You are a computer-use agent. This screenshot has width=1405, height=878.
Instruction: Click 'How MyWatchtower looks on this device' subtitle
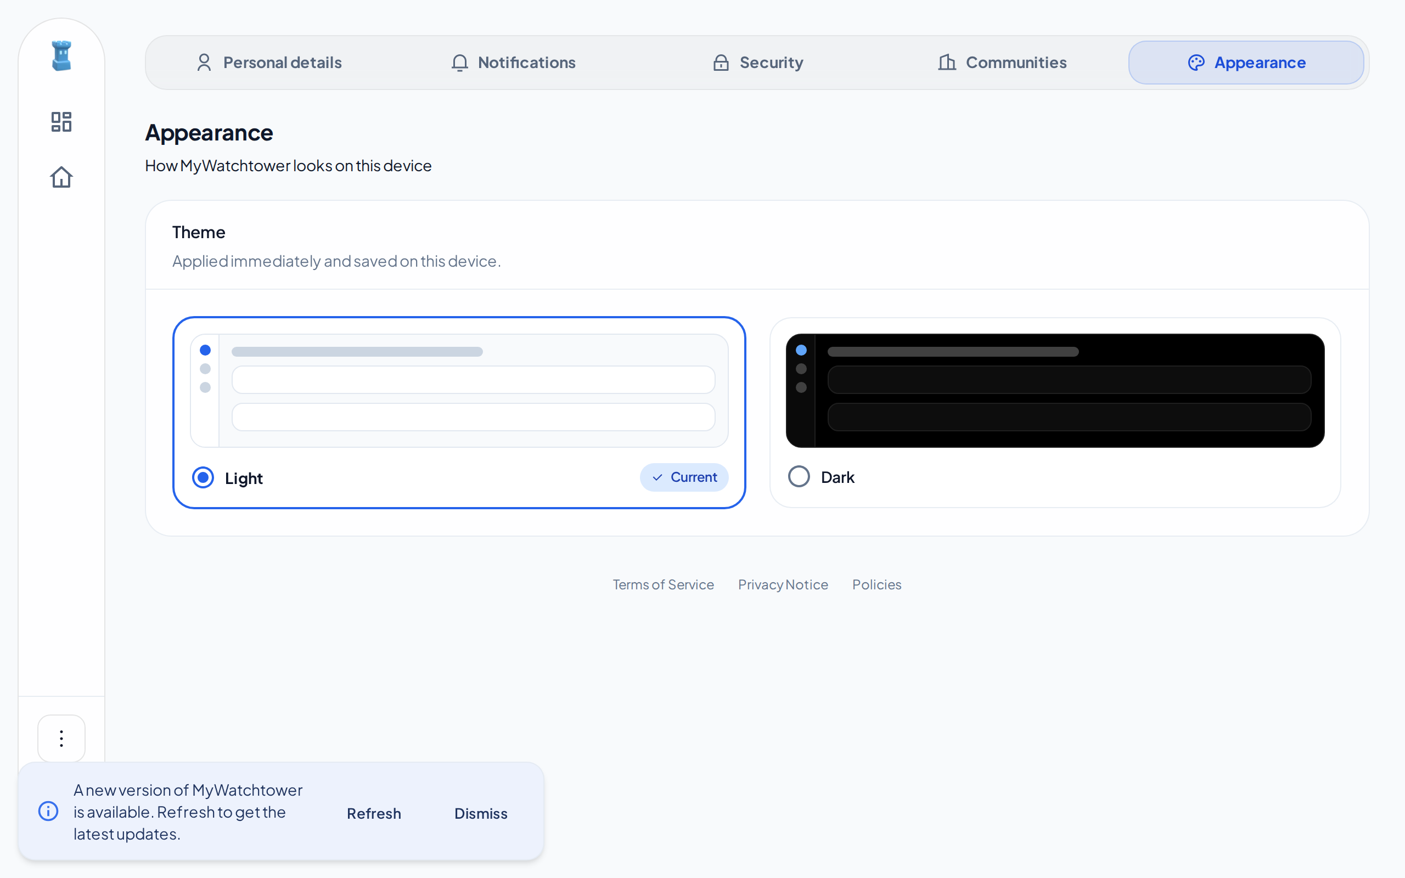pos(288,166)
